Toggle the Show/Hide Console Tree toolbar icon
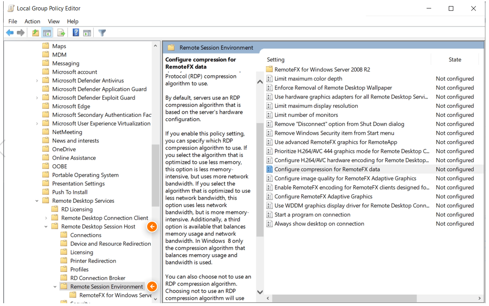Image resolution: width=489 pixels, height=306 pixels. point(47,33)
